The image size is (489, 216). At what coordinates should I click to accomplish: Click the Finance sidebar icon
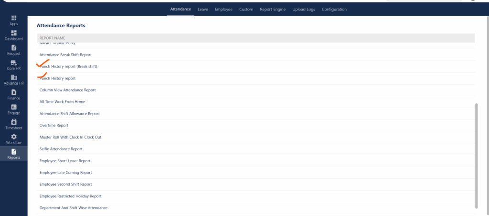click(13, 92)
